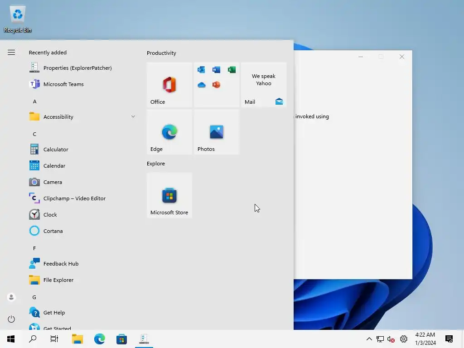Screen dimensions: 464x348
Task: Open Calculator from the app list
Action: tap(82, 150)
